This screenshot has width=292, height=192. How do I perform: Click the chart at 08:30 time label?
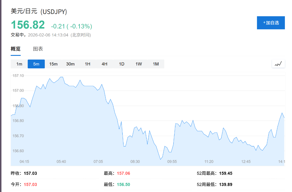tap(135, 162)
